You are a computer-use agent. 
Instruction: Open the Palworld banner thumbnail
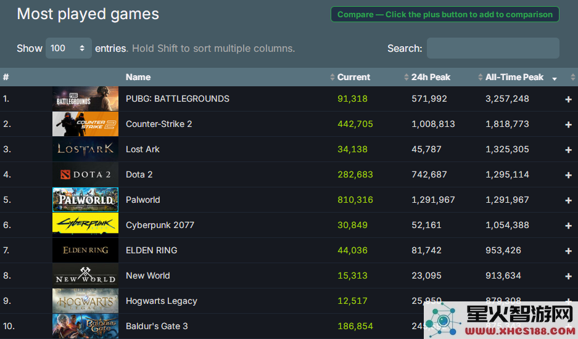[85, 200]
